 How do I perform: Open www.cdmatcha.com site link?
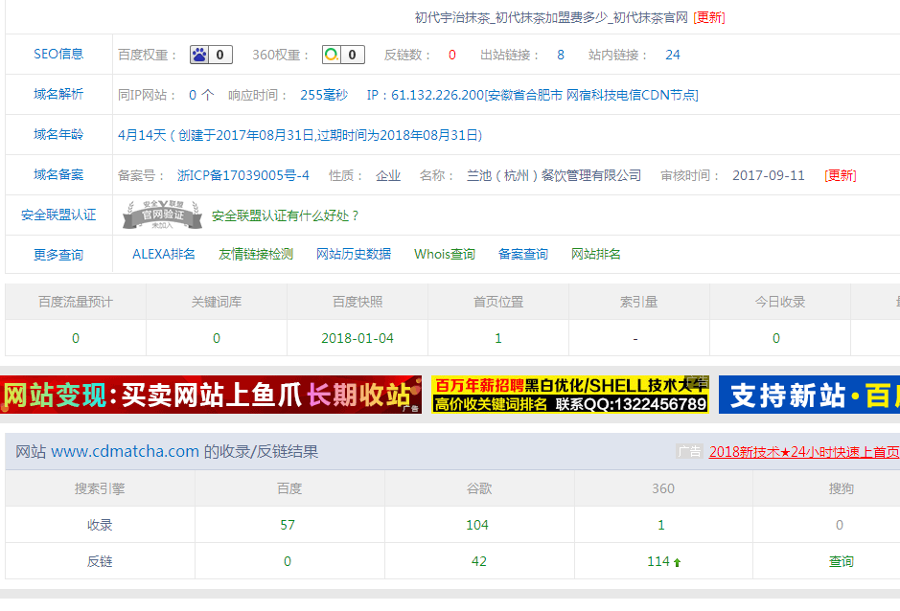click(126, 451)
